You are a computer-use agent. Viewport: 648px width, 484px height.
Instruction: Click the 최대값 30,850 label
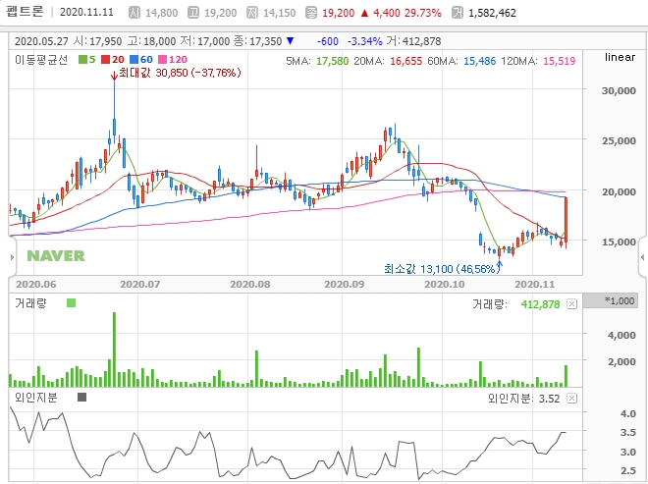tap(180, 74)
